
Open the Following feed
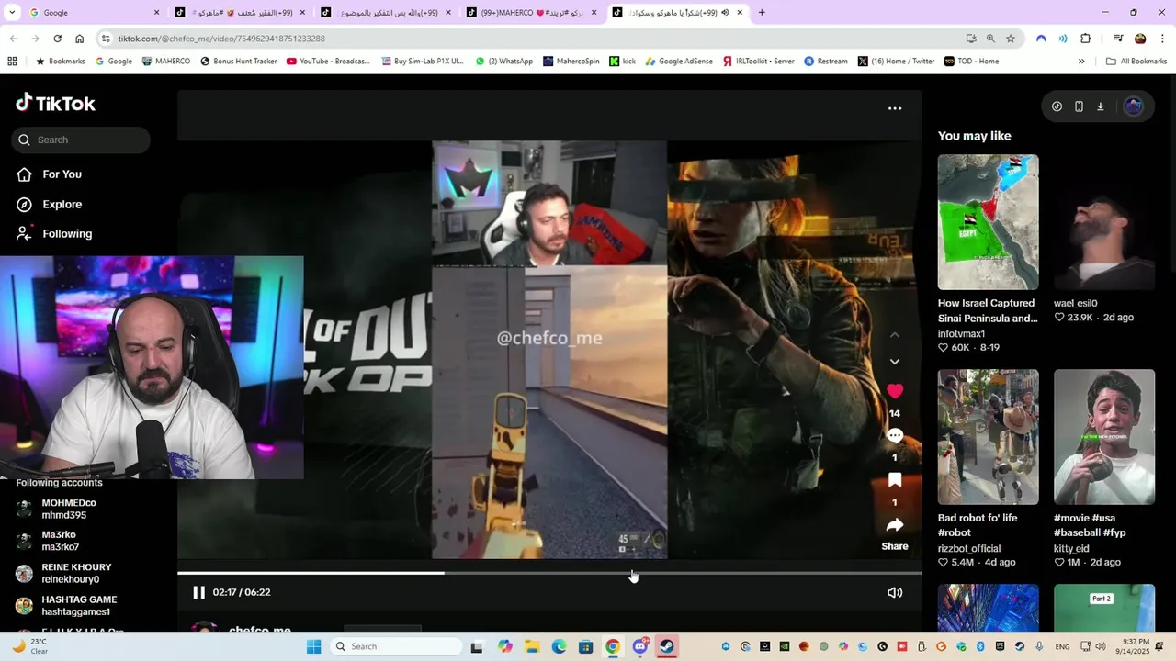click(x=55, y=233)
